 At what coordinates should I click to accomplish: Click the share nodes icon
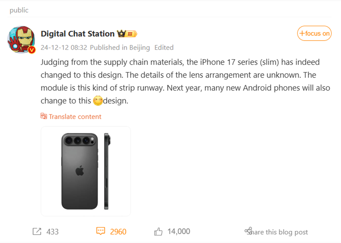point(248,231)
